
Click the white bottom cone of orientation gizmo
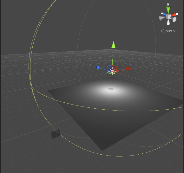click(x=168, y=22)
